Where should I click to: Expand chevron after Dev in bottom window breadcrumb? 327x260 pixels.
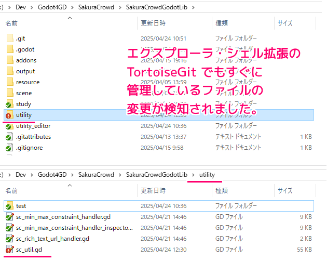coord(32,175)
